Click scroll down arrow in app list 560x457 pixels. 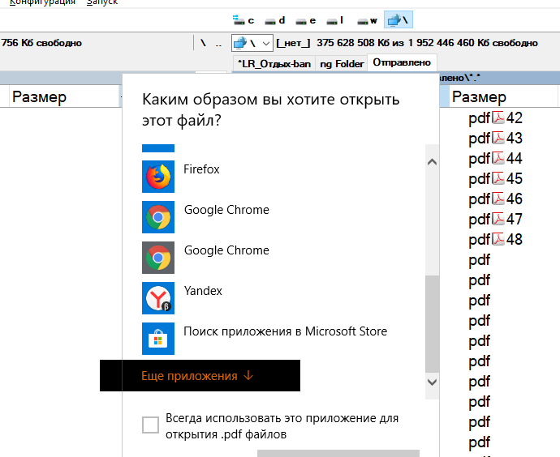[432, 382]
